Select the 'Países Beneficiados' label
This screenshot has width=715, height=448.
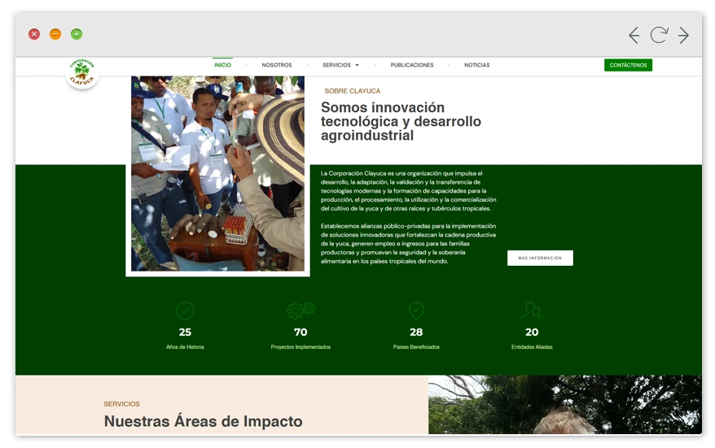[x=416, y=347]
